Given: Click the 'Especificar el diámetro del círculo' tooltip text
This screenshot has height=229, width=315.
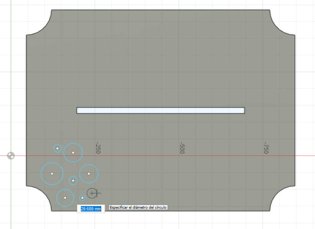Looking at the screenshot, I should tap(138, 207).
